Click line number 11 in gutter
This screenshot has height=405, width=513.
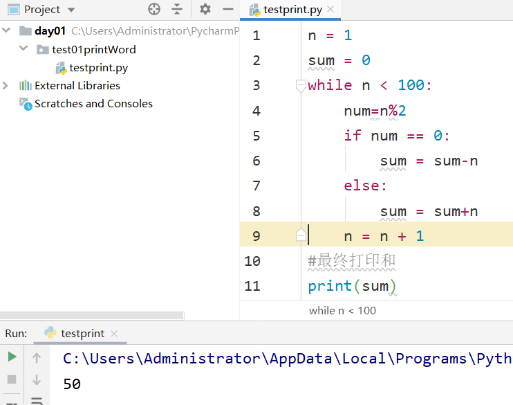[252, 286]
